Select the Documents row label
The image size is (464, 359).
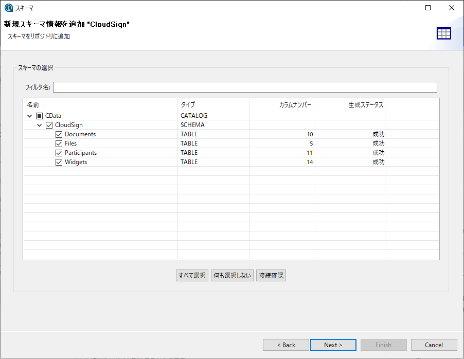click(80, 134)
